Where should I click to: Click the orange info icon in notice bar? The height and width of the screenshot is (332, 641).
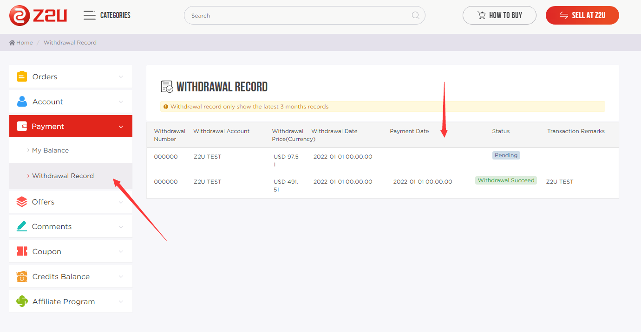166,107
